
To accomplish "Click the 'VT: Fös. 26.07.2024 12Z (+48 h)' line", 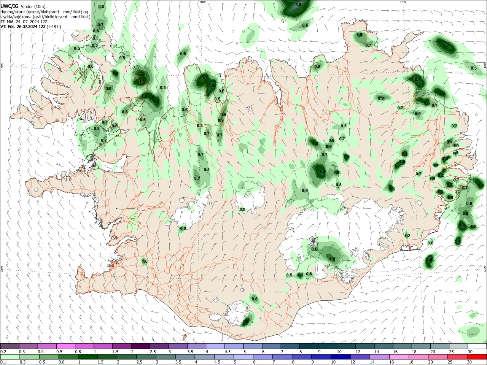I will pyautogui.click(x=31, y=27).
